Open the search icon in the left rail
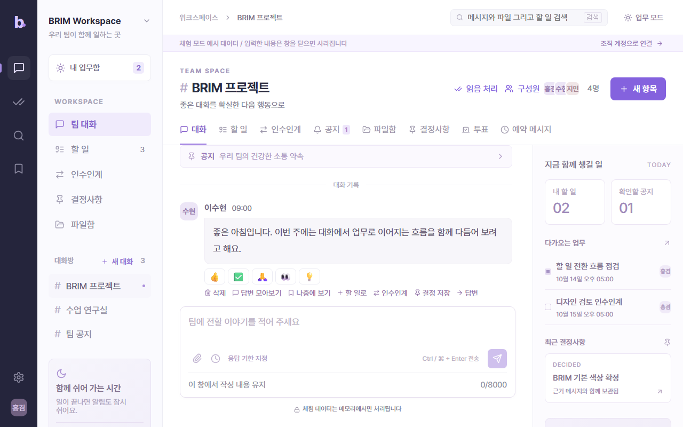 pyautogui.click(x=19, y=136)
